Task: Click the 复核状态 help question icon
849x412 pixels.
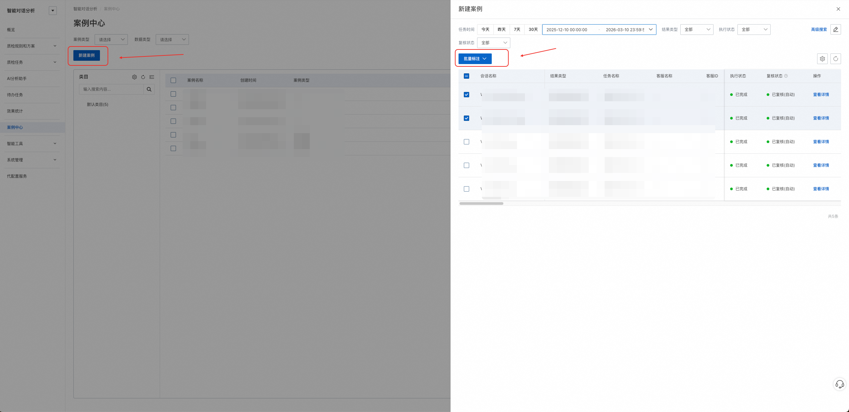Action: (786, 76)
